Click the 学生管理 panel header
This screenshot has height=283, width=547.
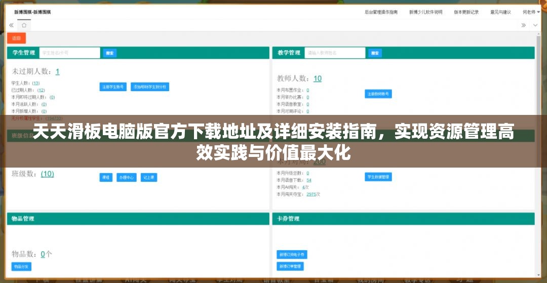138,53
